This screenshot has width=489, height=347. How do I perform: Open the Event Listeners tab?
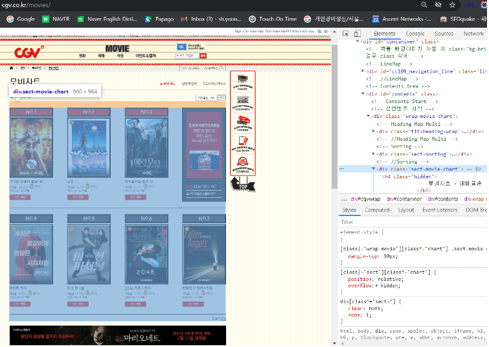click(x=440, y=210)
